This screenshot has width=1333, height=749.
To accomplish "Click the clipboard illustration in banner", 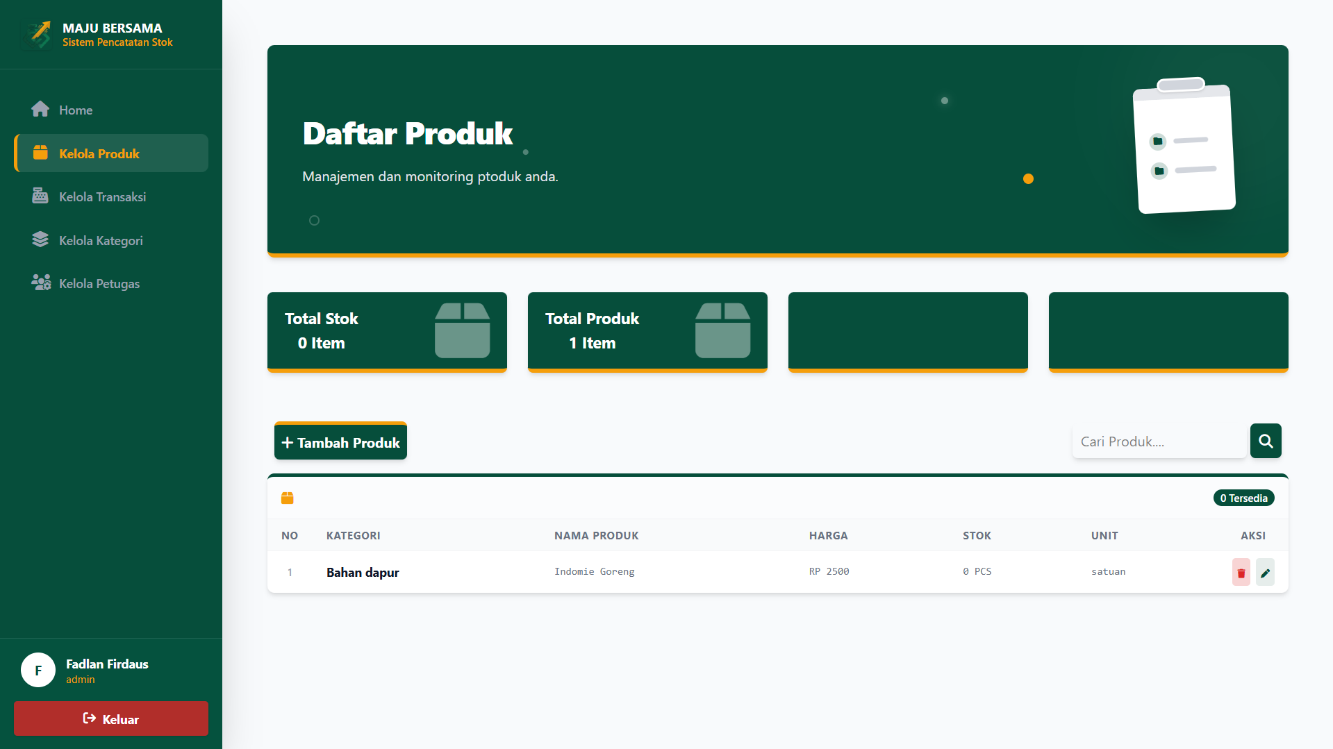I will (1184, 146).
